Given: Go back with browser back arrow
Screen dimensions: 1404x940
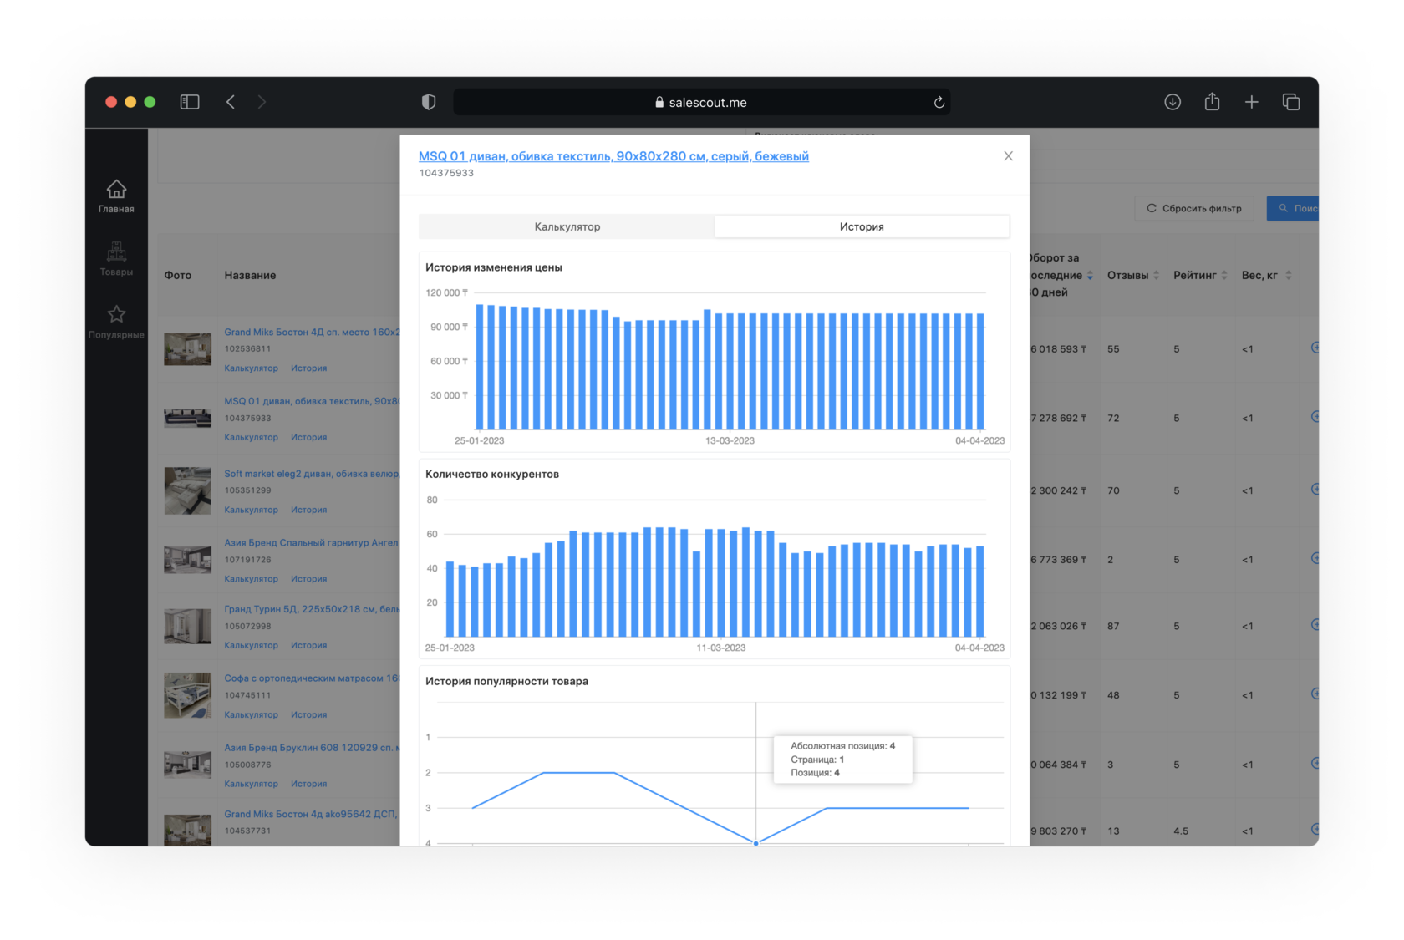Looking at the screenshot, I should [x=231, y=102].
